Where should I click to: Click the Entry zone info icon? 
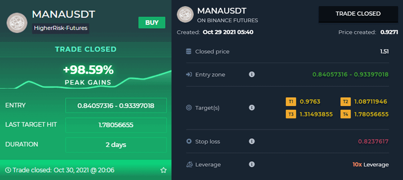pyautogui.click(x=252, y=75)
